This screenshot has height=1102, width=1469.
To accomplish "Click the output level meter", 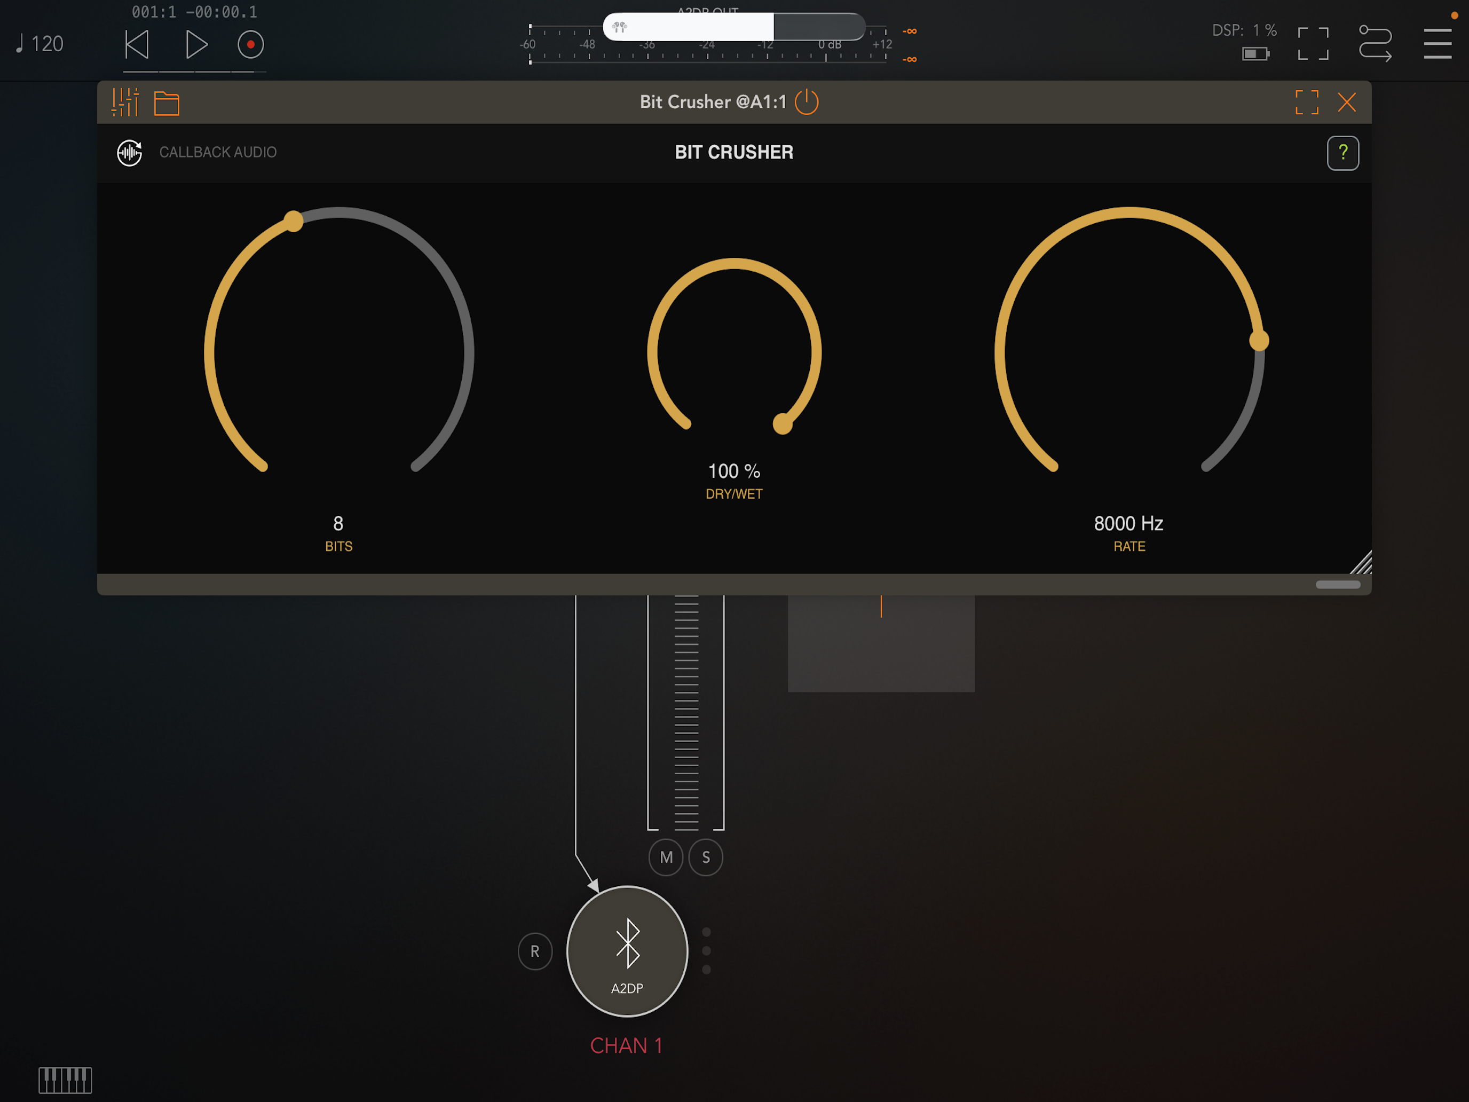I will (x=707, y=45).
